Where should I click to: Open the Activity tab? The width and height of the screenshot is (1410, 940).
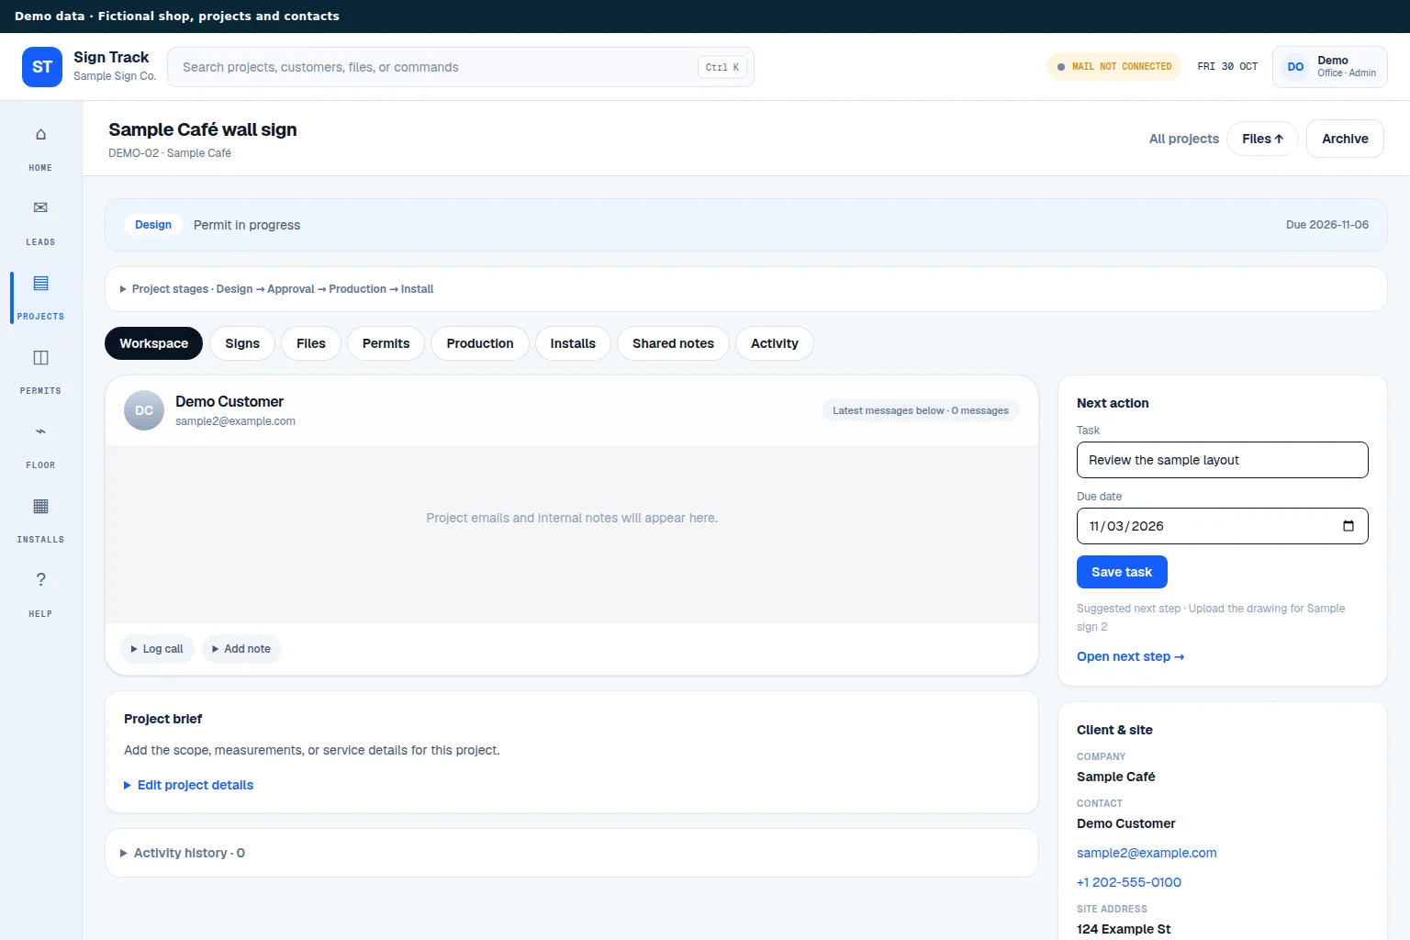pos(775,343)
